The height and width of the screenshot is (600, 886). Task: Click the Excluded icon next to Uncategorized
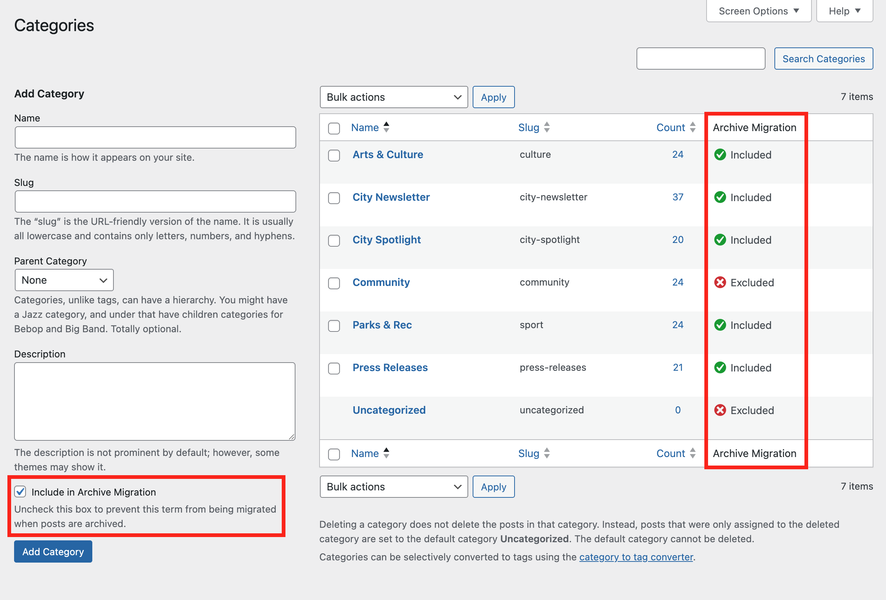coord(720,410)
